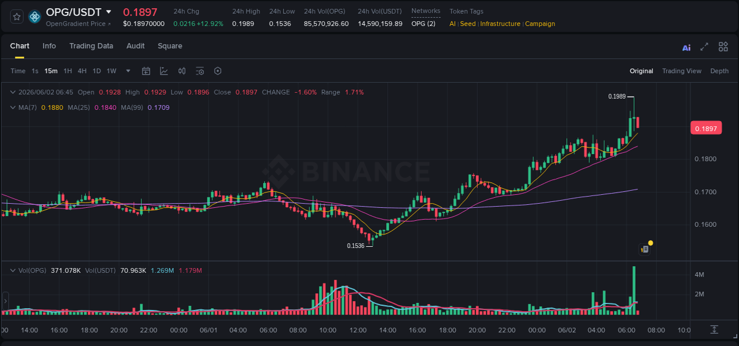Image resolution: width=739 pixels, height=346 pixels.
Task: Click the CHANGE -1.60% value
Action: pyautogui.click(x=304, y=92)
